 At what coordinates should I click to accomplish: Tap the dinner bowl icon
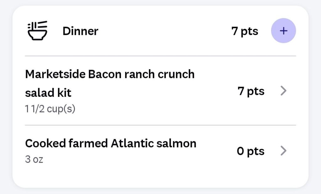[x=37, y=31]
